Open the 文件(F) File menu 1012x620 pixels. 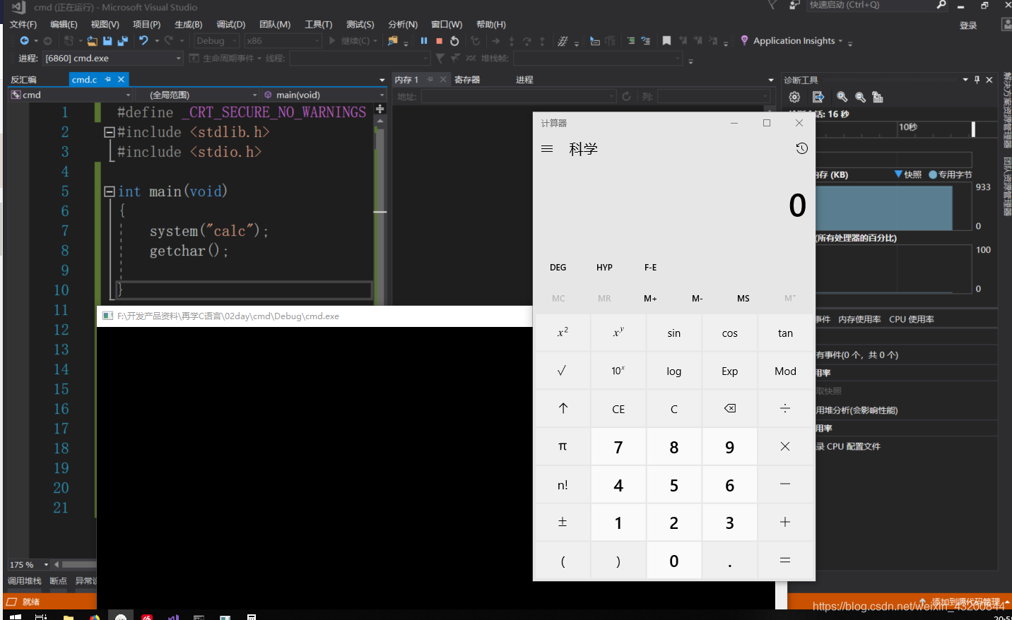click(x=23, y=24)
